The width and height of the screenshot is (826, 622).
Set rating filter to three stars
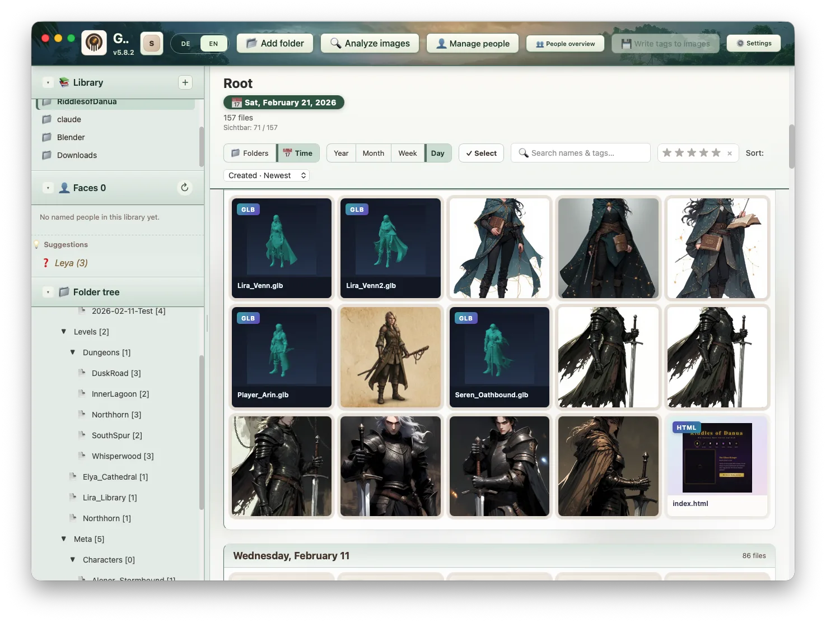tap(692, 152)
